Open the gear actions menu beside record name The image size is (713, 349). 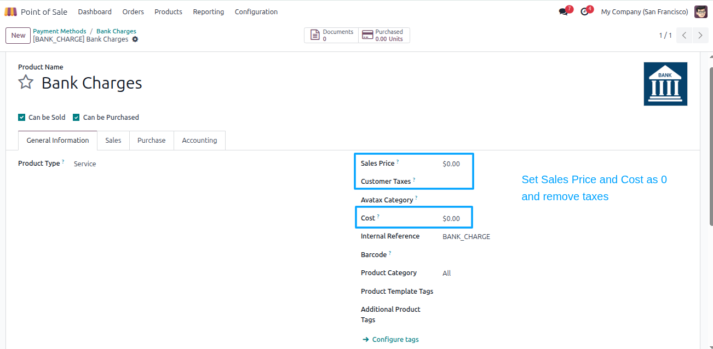coord(135,39)
